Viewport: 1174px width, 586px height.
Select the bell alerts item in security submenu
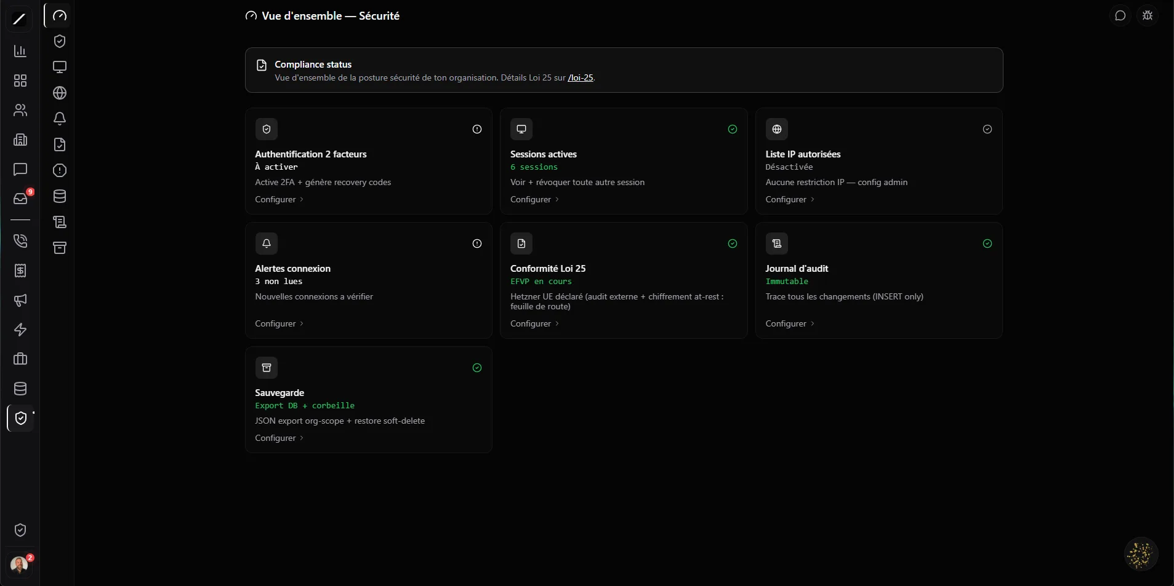[60, 119]
